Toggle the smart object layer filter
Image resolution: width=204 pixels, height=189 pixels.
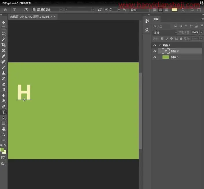click(196, 26)
